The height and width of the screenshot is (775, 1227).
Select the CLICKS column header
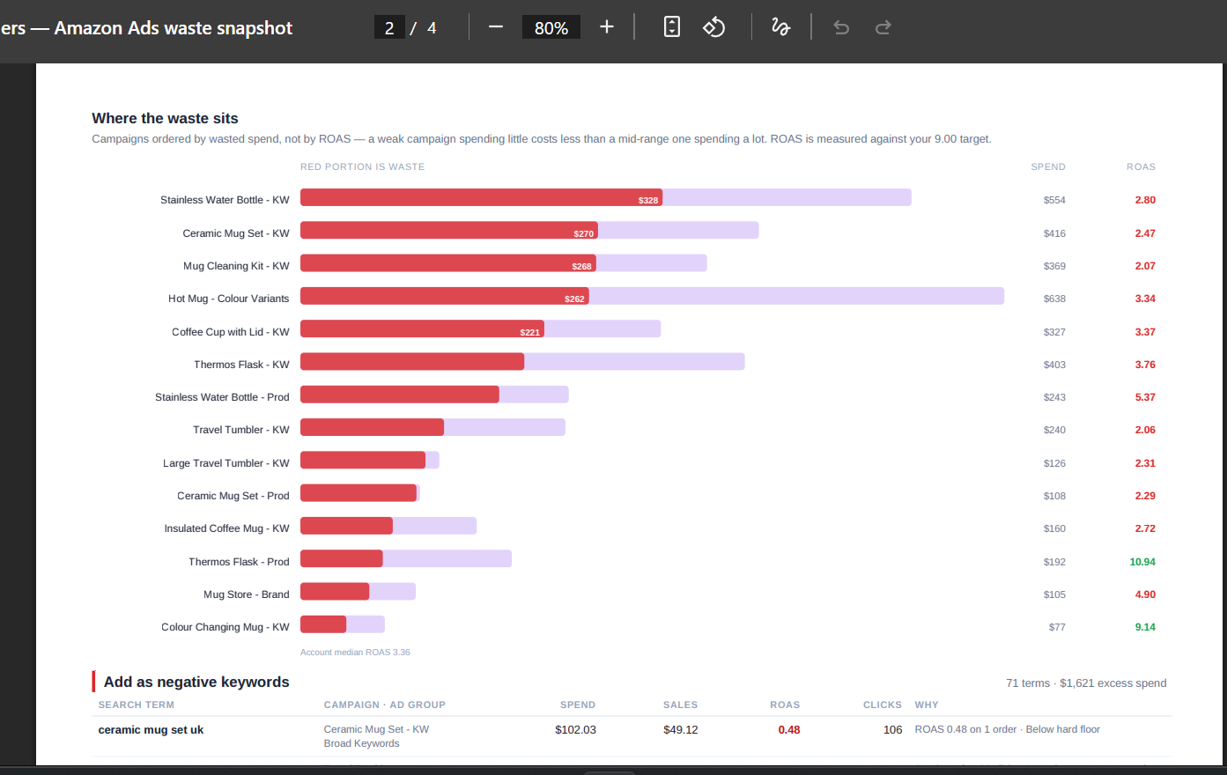(x=883, y=705)
